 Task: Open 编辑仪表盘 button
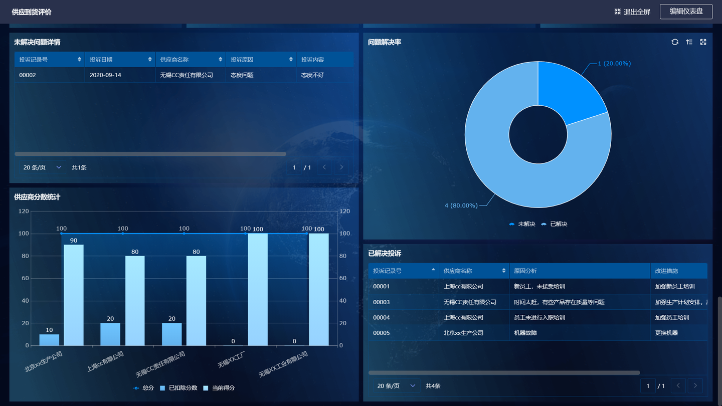coord(686,12)
